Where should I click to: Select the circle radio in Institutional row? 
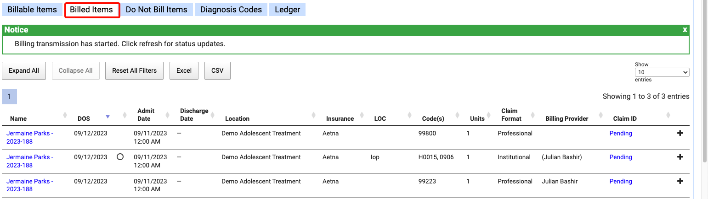tap(120, 157)
